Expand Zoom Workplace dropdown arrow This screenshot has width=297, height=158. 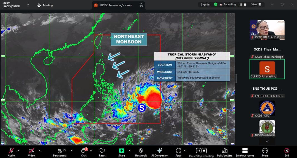pos(28,5)
